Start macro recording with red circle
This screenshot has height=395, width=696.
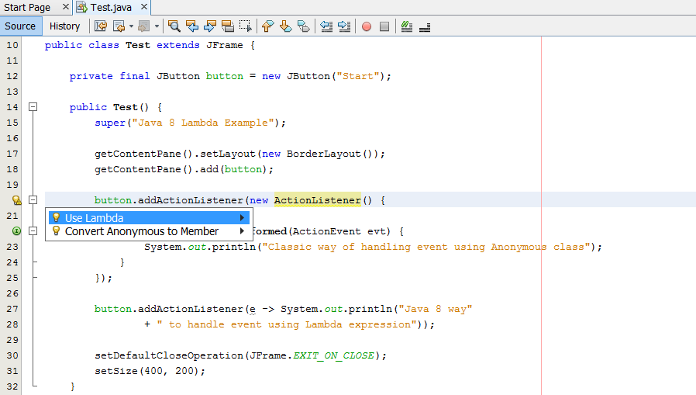pyautogui.click(x=367, y=26)
